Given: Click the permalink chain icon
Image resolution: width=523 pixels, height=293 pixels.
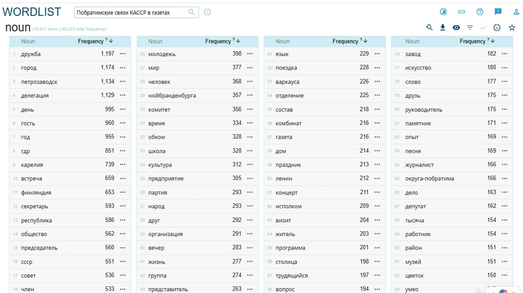Looking at the screenshot, I should pyautogui.click(x=462, y=12).
